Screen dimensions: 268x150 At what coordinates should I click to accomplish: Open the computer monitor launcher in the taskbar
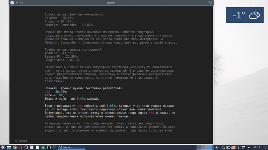coord(49,147)
